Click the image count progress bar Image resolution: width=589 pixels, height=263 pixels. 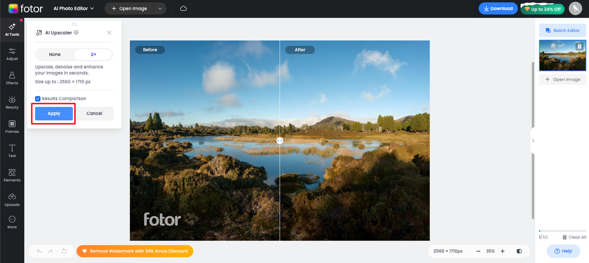tap(562, 231)
